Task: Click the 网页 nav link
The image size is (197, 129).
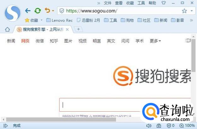Action: click(25, 41)
